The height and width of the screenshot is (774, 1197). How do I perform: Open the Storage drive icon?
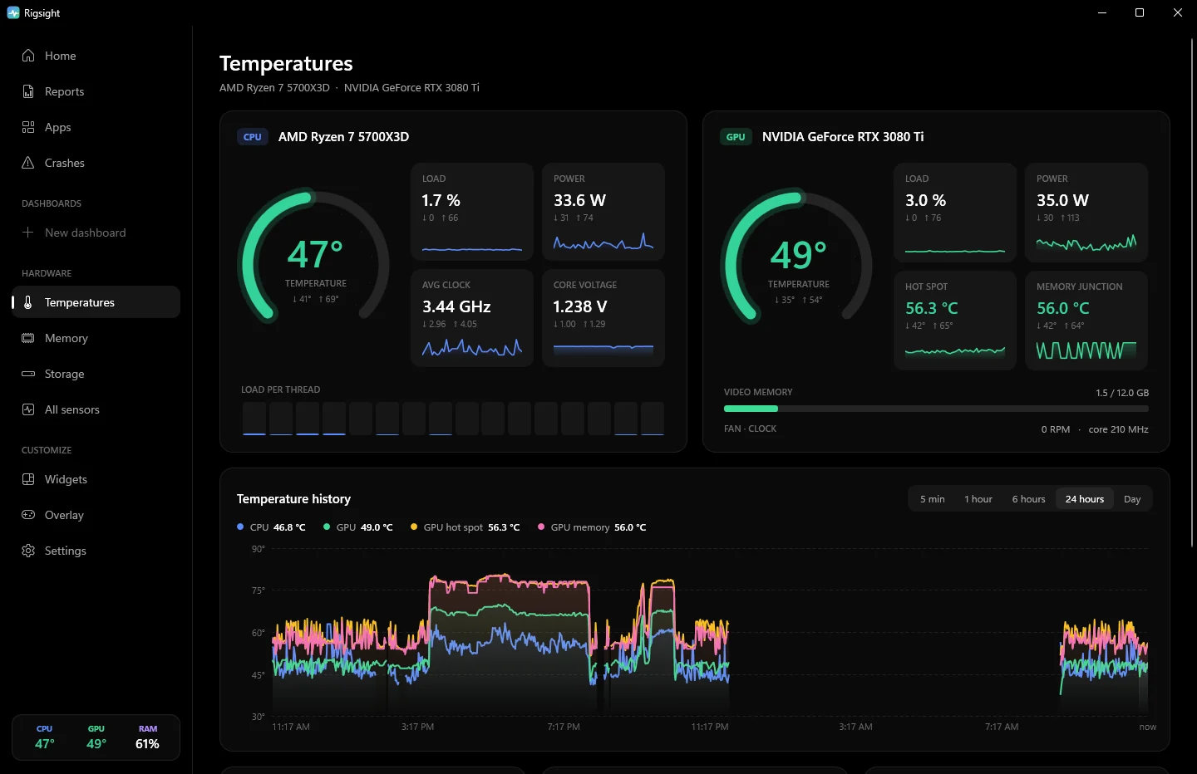(28, 374)
